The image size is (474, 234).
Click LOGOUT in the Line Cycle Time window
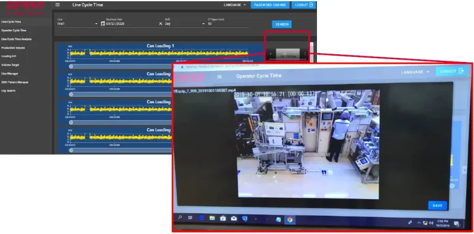click(303, 5)
